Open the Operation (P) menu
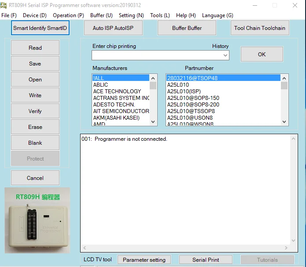The image size is (306, 267). 68,15
